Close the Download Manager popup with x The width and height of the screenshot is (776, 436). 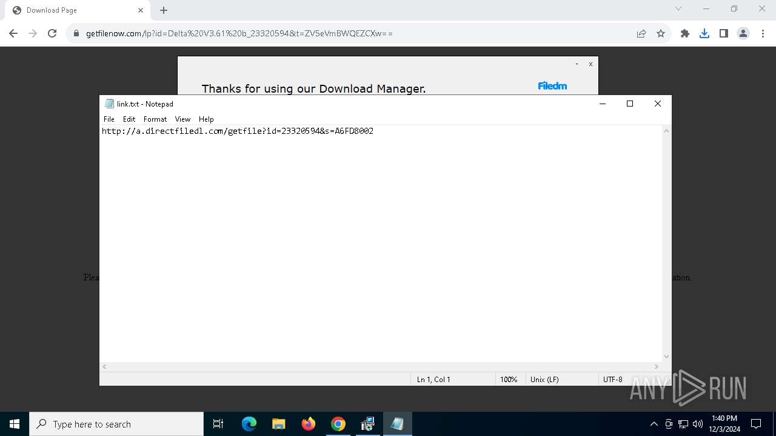(x=590, y=64)
